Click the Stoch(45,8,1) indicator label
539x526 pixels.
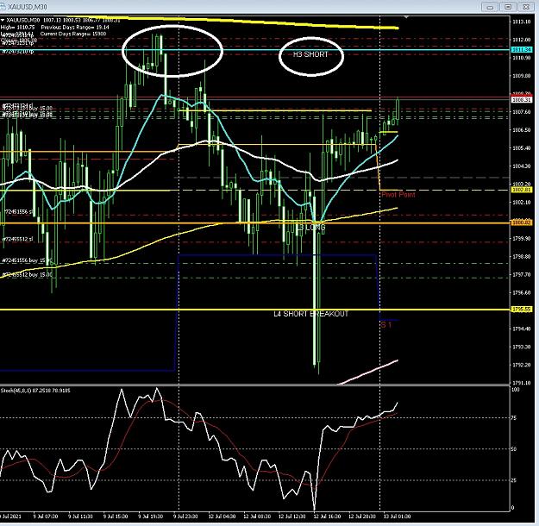35,391
